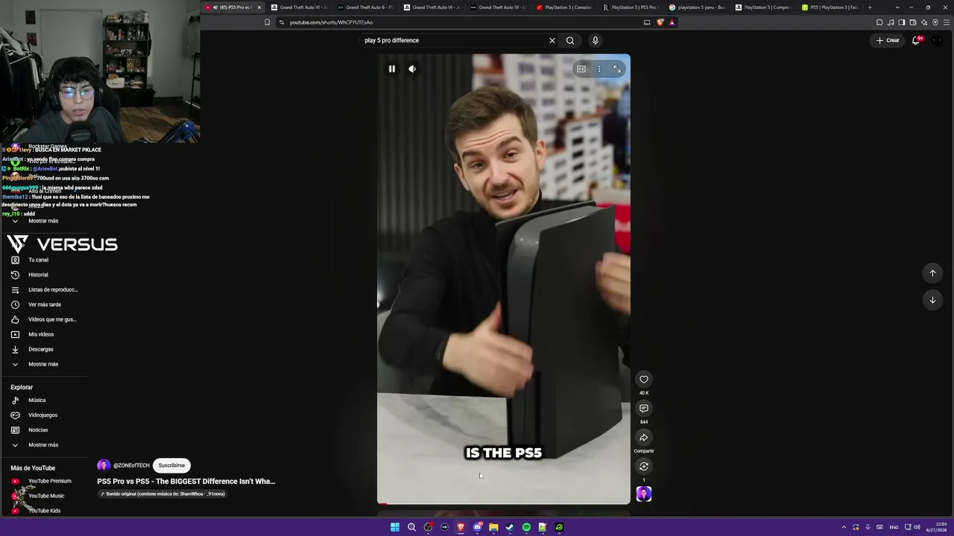The image size is (954, 536).
Task: Switch to the 'PlayStation 5 | Consolas' tab
Action: 564,7
